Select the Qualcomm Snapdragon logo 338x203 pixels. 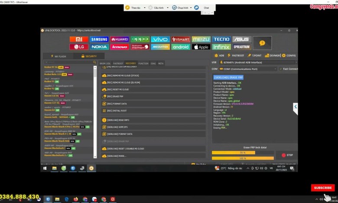[x=140, y=47]
